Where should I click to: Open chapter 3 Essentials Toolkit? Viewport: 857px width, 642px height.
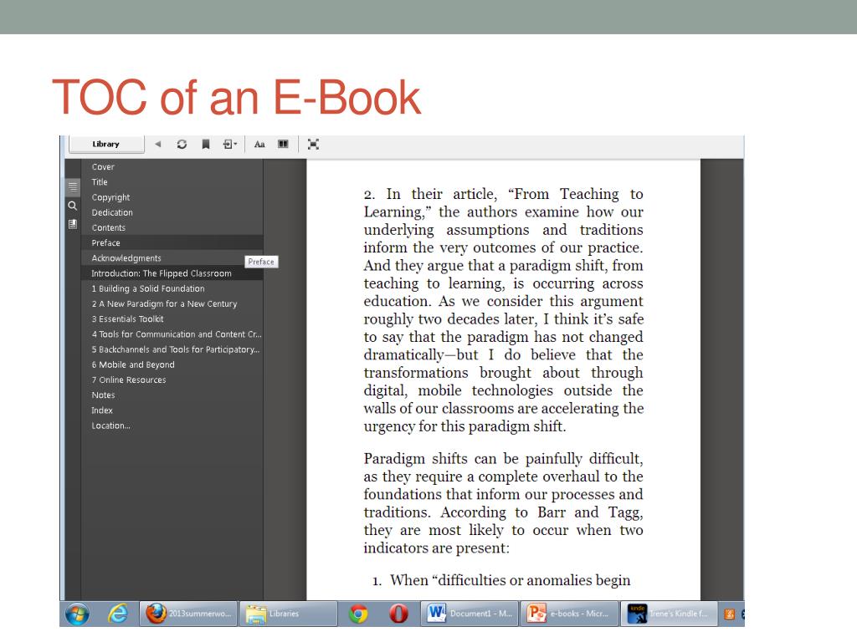(x=172, y=319)
